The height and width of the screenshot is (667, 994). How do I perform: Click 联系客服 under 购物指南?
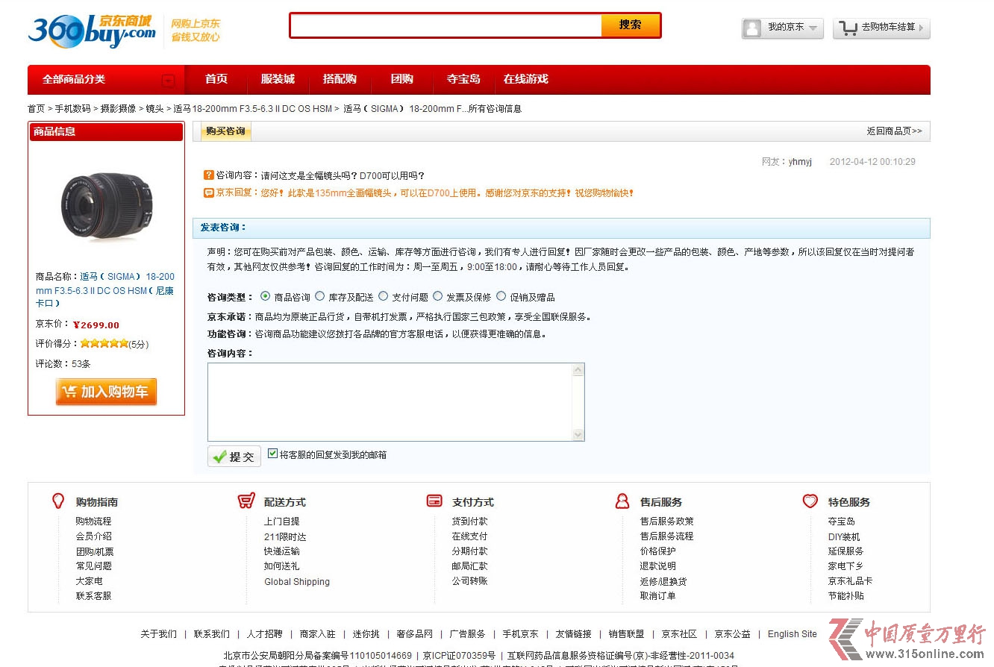point(93,596)
